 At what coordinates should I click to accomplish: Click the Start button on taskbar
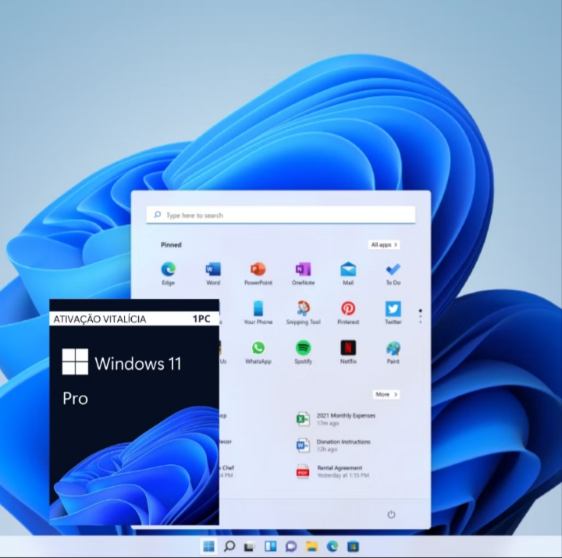click(x=208, y=546)
